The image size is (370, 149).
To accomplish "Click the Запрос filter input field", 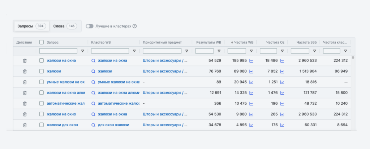I will click(x=58, y=51).
